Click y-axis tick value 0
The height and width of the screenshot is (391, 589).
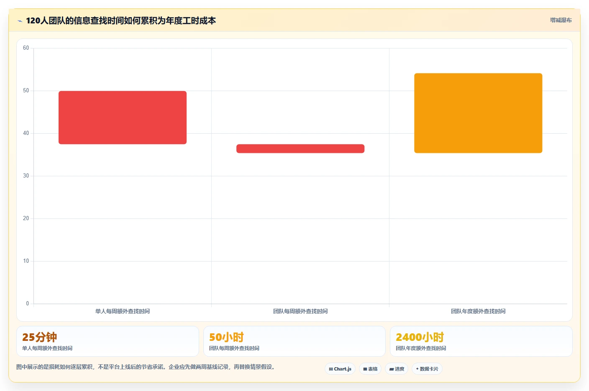(x=28, y=304)
